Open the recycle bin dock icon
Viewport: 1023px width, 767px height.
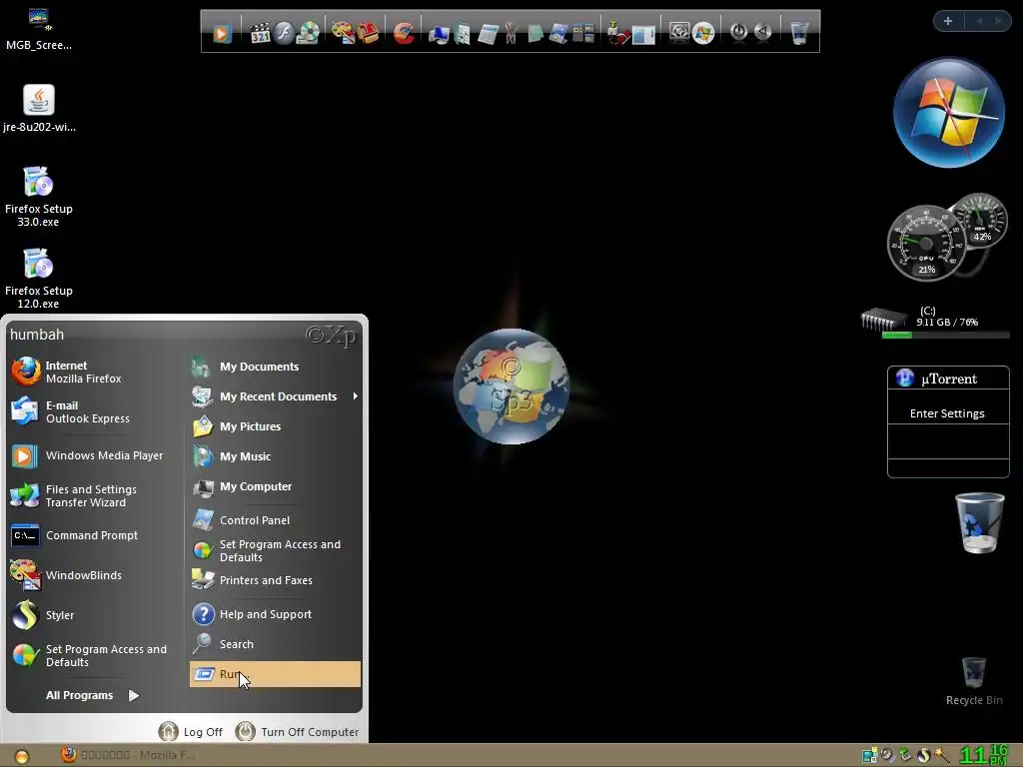pyautogui.click(x=799, y=33)
